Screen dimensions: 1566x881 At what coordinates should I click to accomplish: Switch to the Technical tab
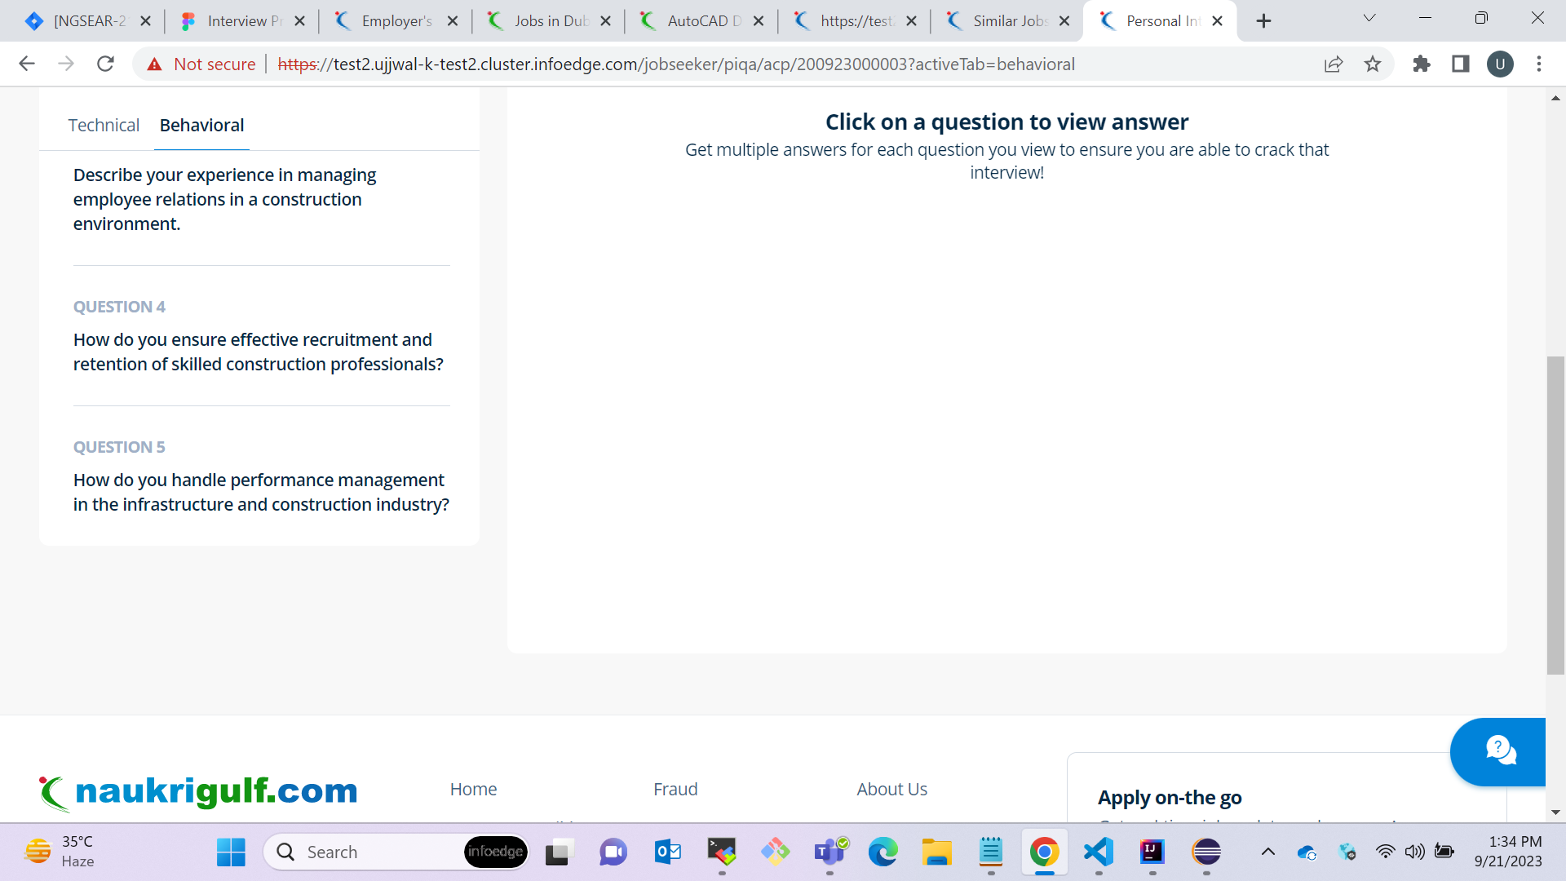104,125
